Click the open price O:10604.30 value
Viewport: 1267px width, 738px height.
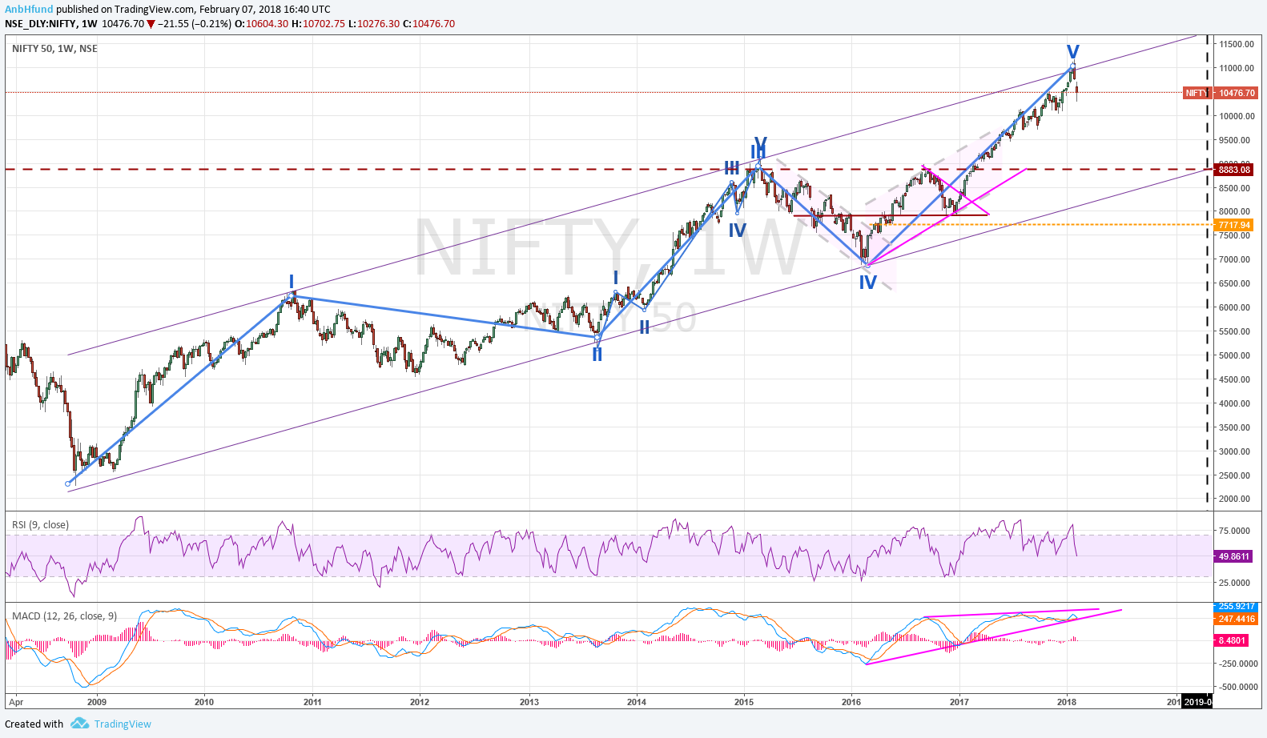pyautogui.click(x=261, y=24)
